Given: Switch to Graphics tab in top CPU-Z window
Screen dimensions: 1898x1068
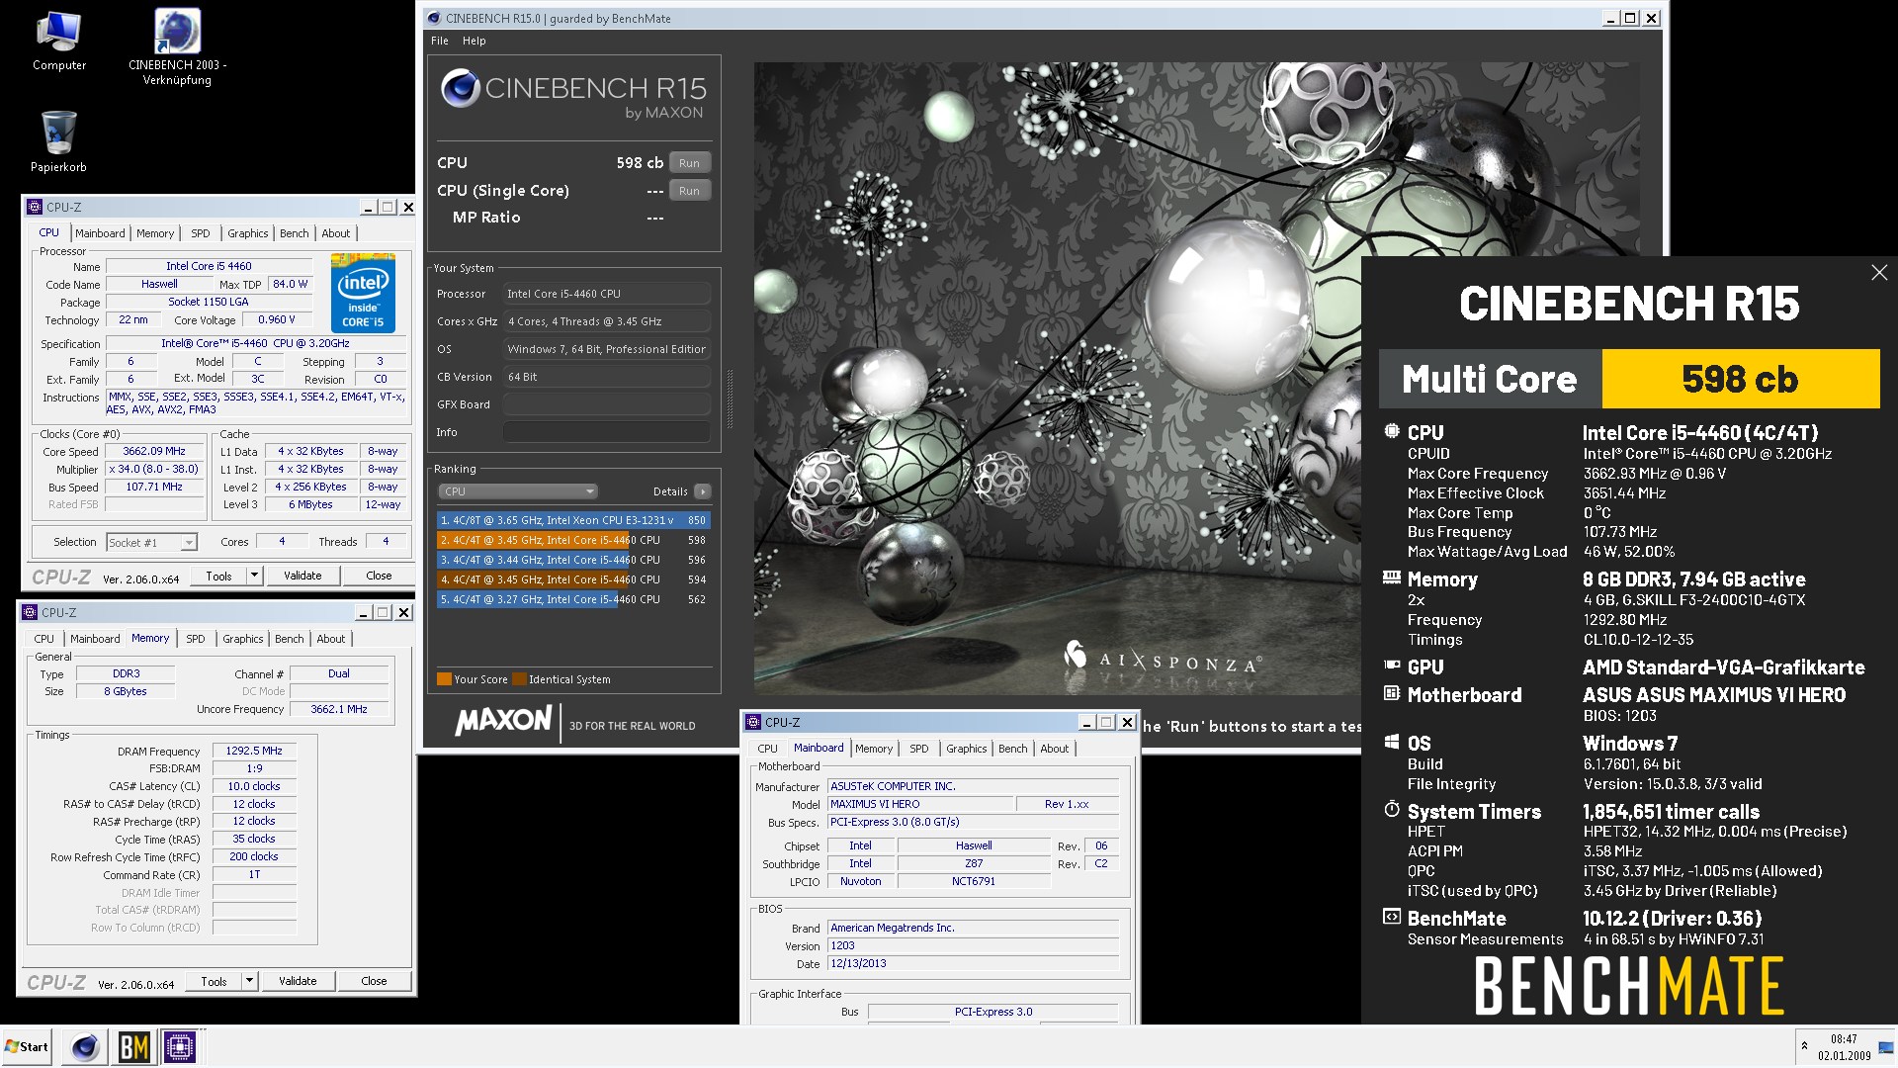Looking at the screenshot, I should (x=247, y=233).
